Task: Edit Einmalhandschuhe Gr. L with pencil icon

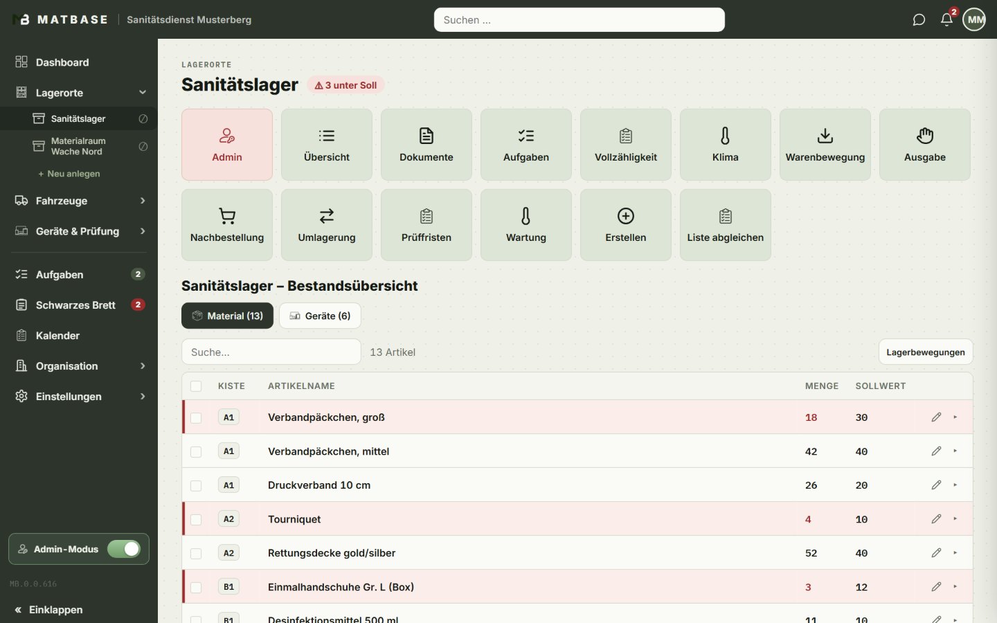Action: tap(936, 586)
